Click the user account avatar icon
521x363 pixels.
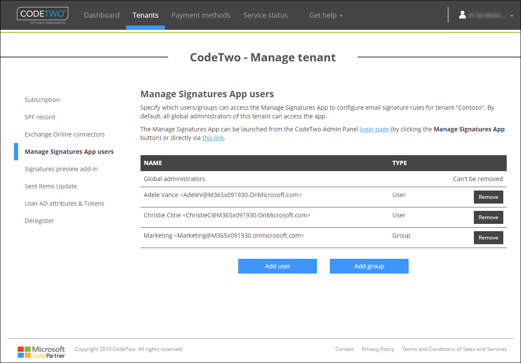(x=462, y=15)
